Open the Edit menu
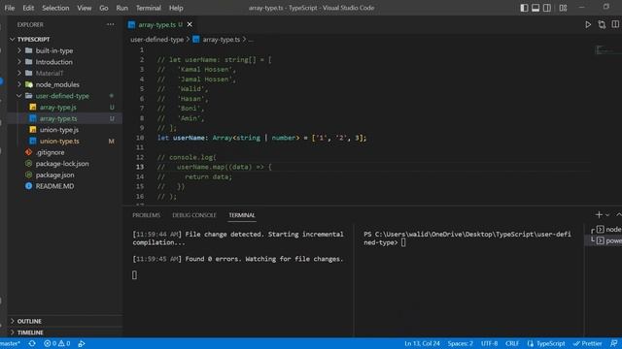 [28, 8]
